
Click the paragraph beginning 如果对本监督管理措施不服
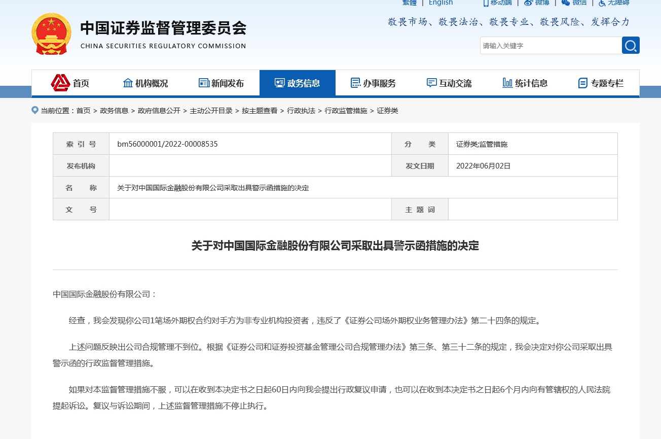pos(335,398)
